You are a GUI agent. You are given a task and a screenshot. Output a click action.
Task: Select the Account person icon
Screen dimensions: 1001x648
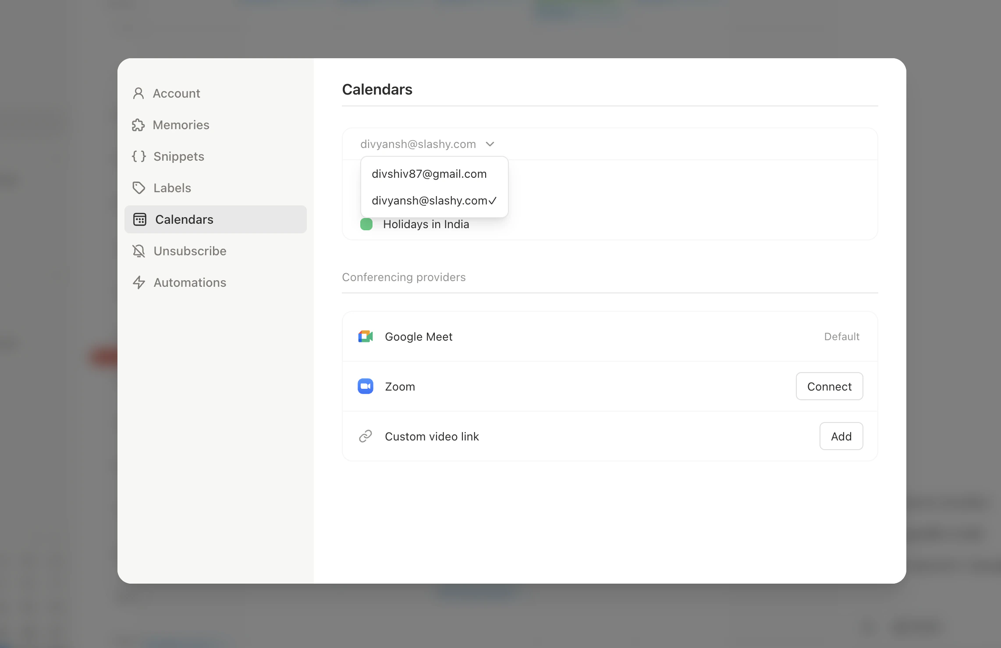[x=138, y=93]
